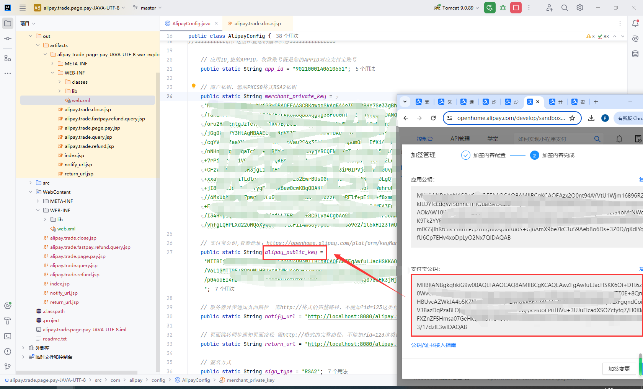This screenshot has height=389, width=643.
Task: Open the IntelliJ main menu hamburger icon
Action: point(23,8)
